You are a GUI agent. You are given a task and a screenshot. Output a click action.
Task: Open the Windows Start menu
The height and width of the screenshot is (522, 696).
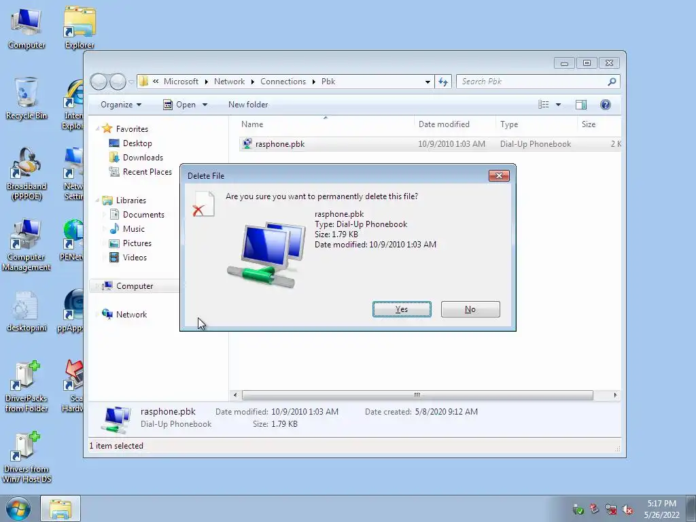(x=18, y=508)
